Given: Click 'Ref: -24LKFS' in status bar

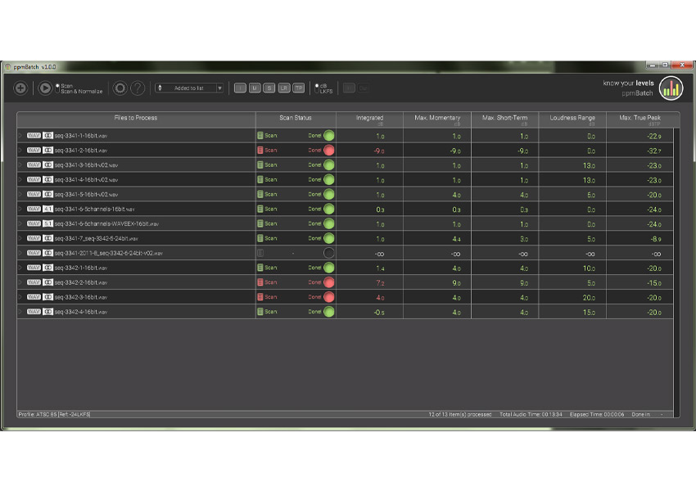Looking at the screenshot, I should coord(75,414).
